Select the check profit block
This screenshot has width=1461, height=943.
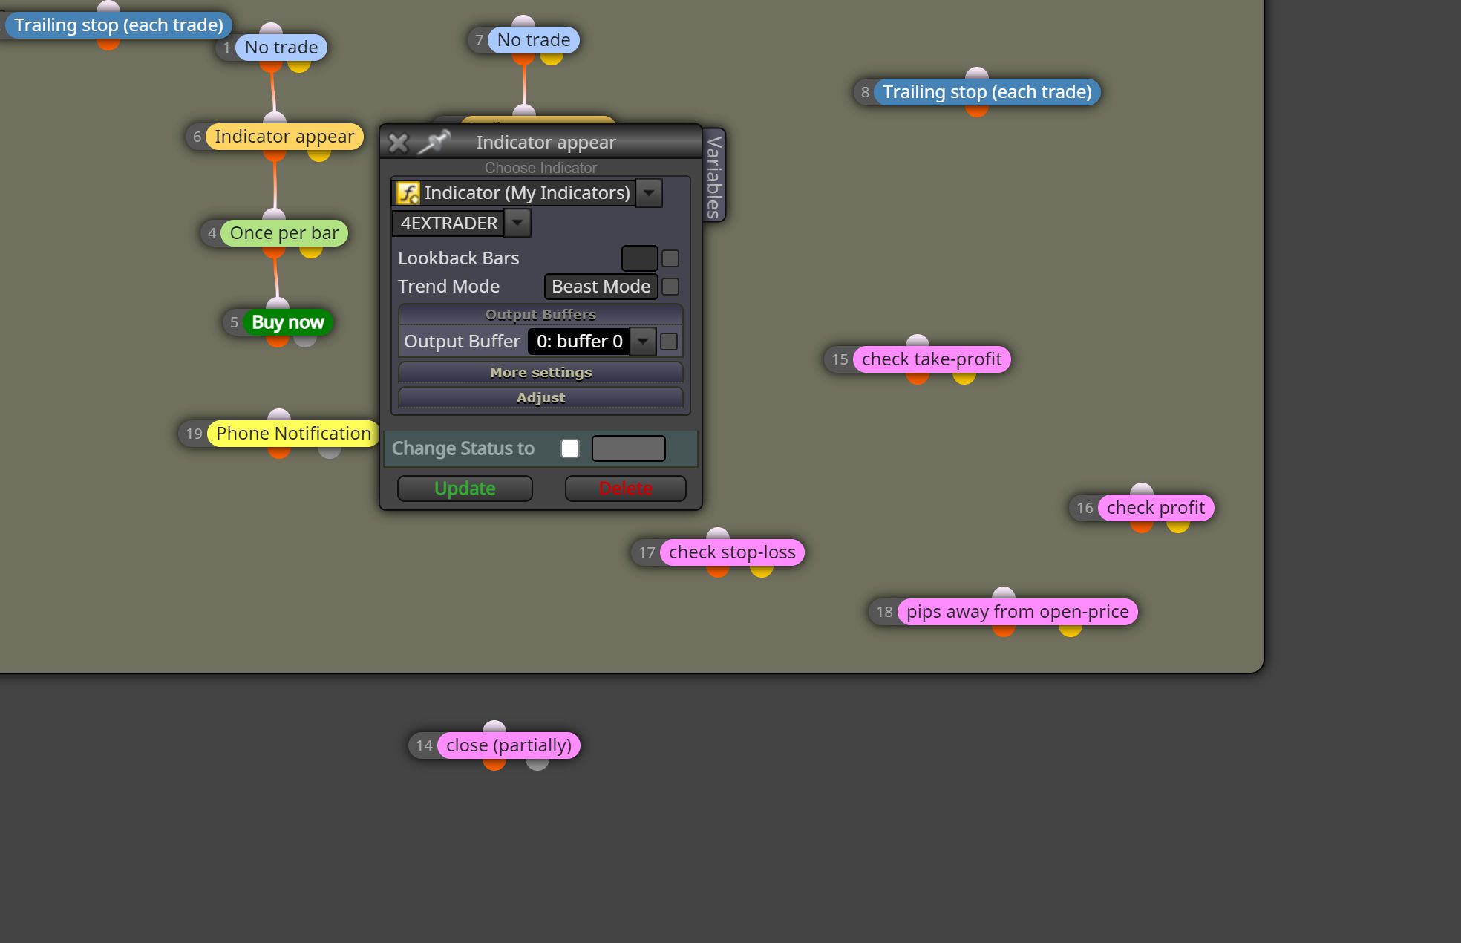pos(1156,508)
